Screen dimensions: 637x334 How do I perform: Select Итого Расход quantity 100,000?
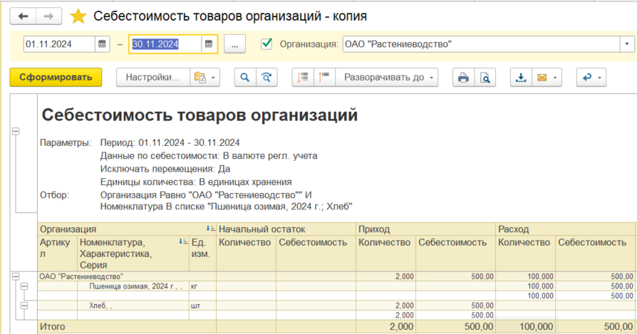click(525, 327)
